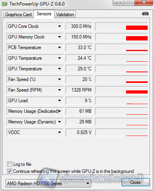Click the GPU Core Clock red graph

[121, 26]
